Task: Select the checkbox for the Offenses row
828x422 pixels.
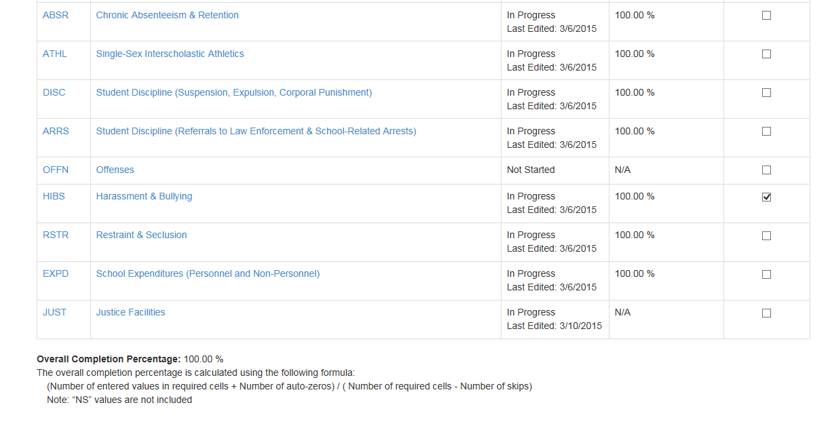Action: [766, 170]
